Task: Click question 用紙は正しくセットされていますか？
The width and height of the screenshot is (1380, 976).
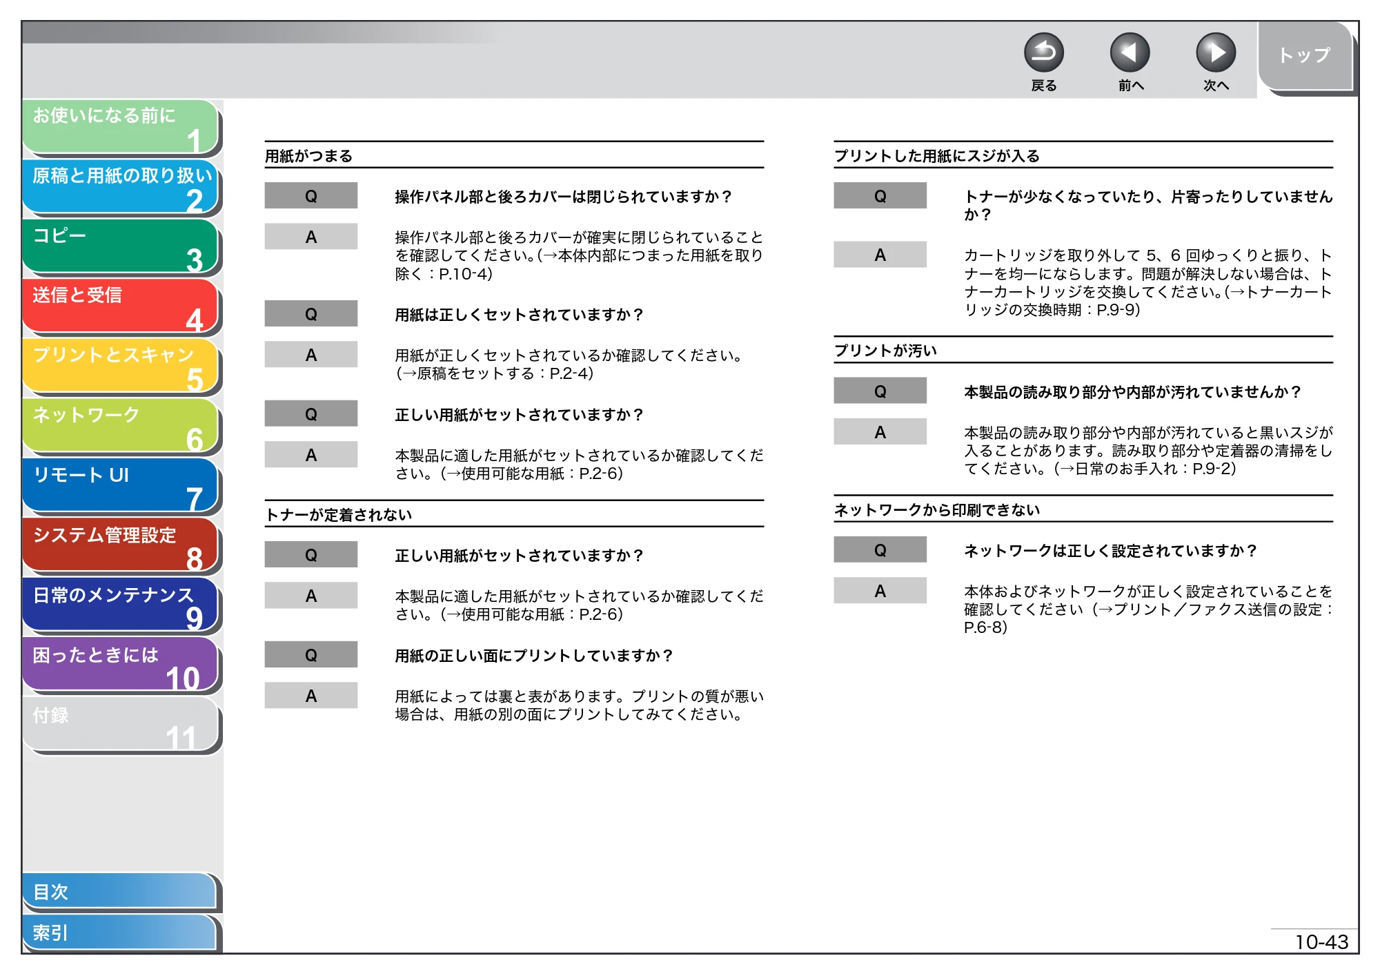Action: [520, 315]
